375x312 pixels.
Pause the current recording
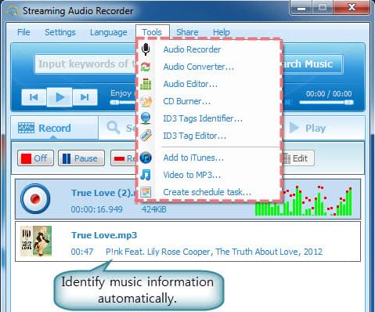[81, 158]
